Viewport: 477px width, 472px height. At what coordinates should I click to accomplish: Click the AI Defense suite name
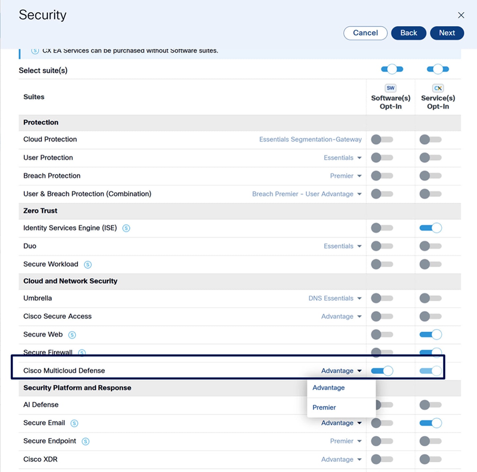coord(41,405)
